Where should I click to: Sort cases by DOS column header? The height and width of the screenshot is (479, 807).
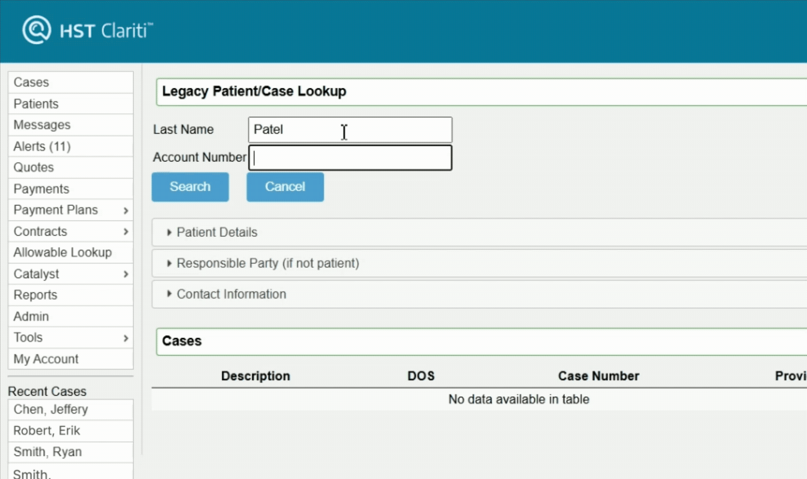tap(421, 376)
